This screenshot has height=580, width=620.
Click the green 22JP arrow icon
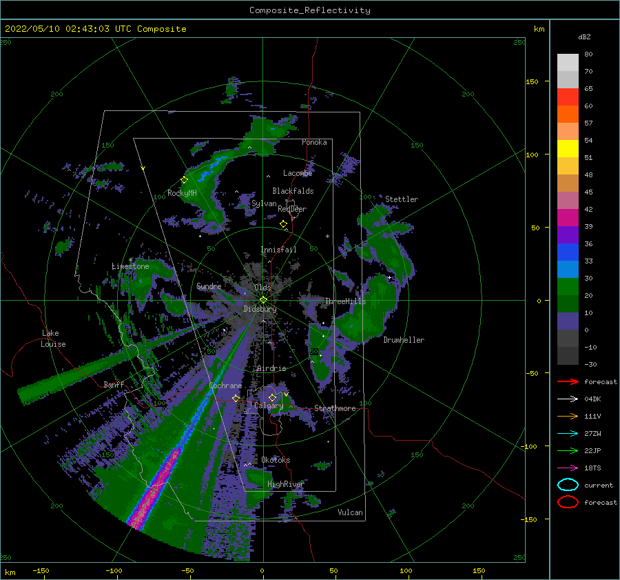[x=568, y=450]
